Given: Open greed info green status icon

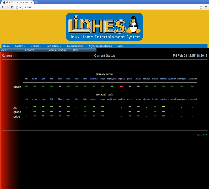Looking at the screenshot, I should (x=85, y=112).
